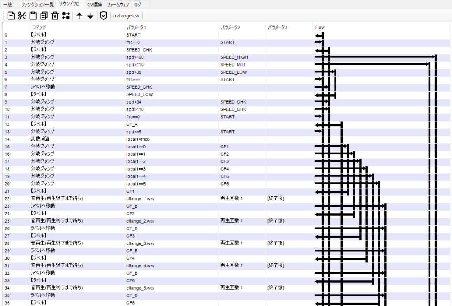Click the trash delete row icon
The image size is (452, 306).
tap(55, 16)
